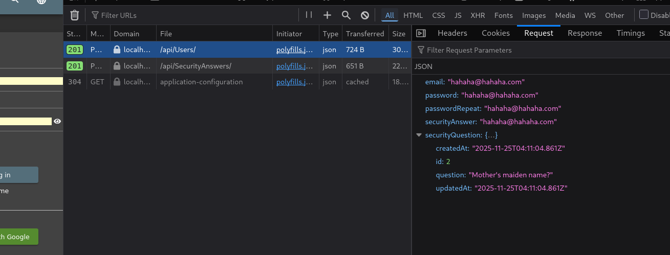Viewport: 670px width, 255px height.
Task: Pause network recording with the pause icon
Action: pyautogui.click(x=309, y=15)
